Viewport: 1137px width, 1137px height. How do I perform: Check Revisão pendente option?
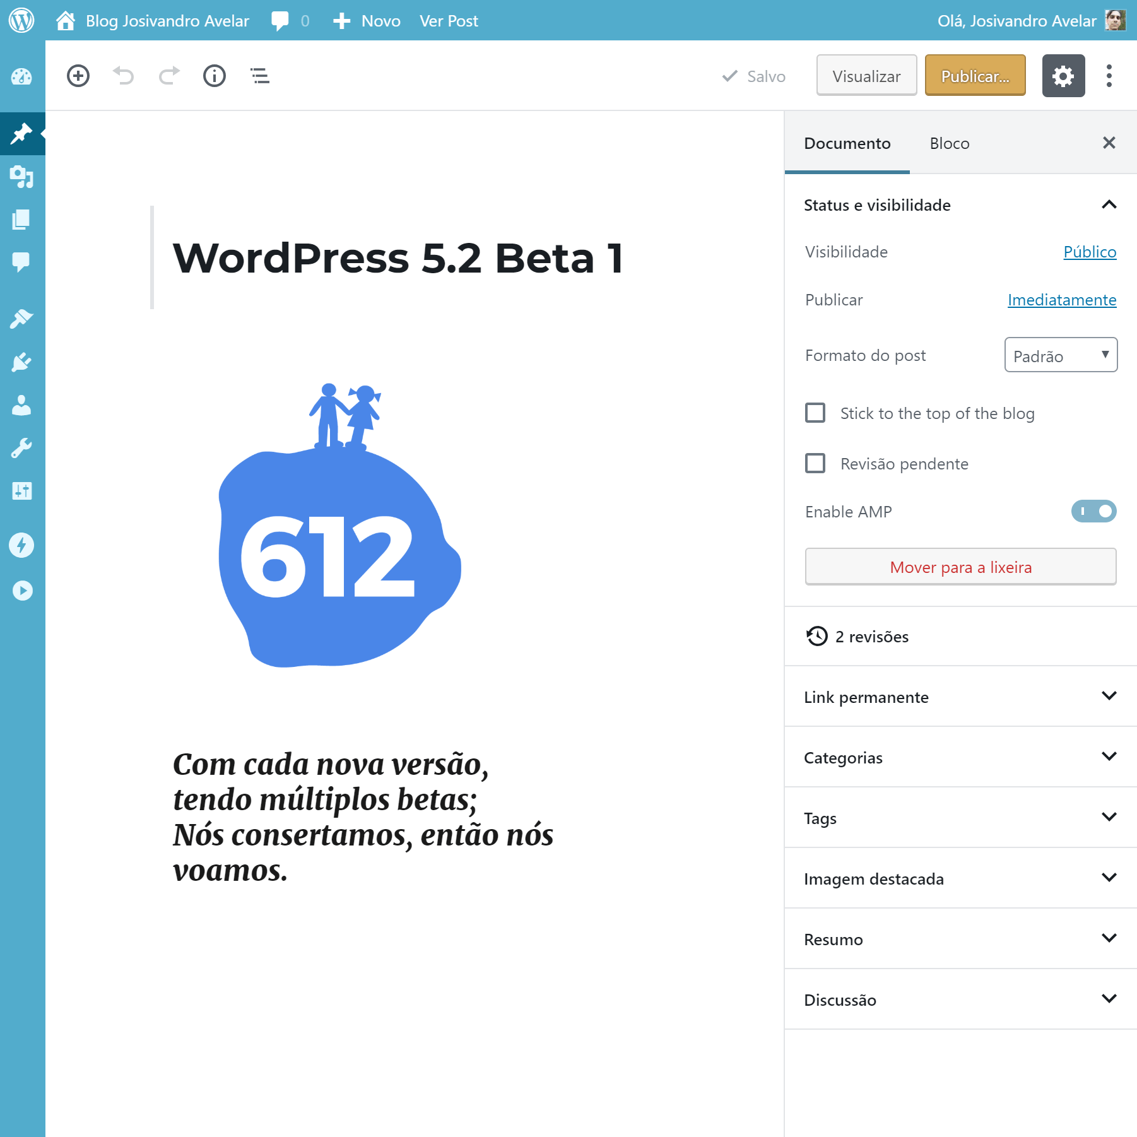pos(815,463)
